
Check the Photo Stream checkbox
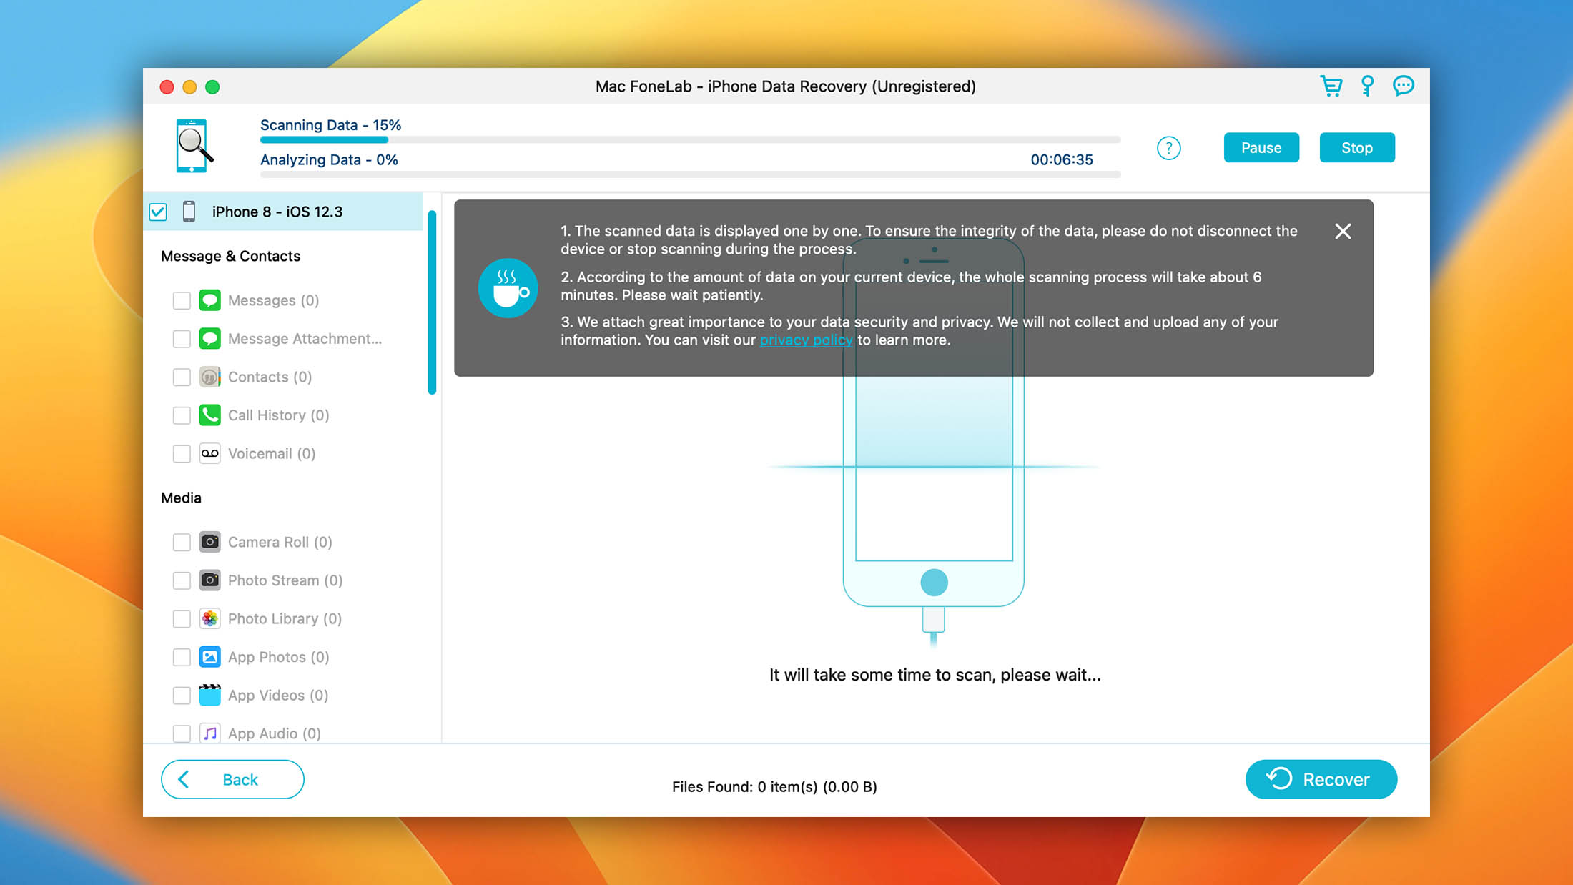click(182, 580)
